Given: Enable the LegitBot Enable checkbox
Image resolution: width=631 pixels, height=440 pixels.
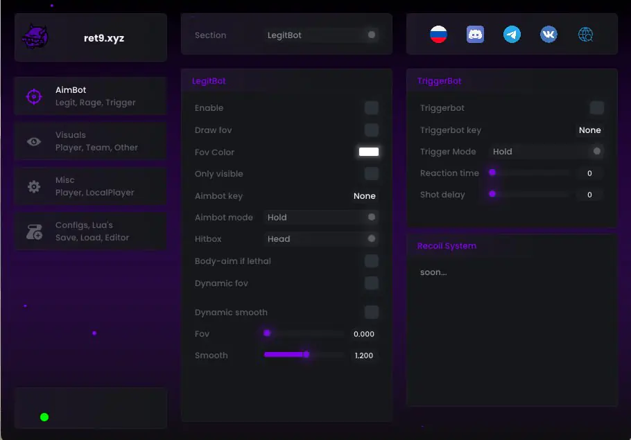Looking at the screenshot, I should [x=372, y=108].
